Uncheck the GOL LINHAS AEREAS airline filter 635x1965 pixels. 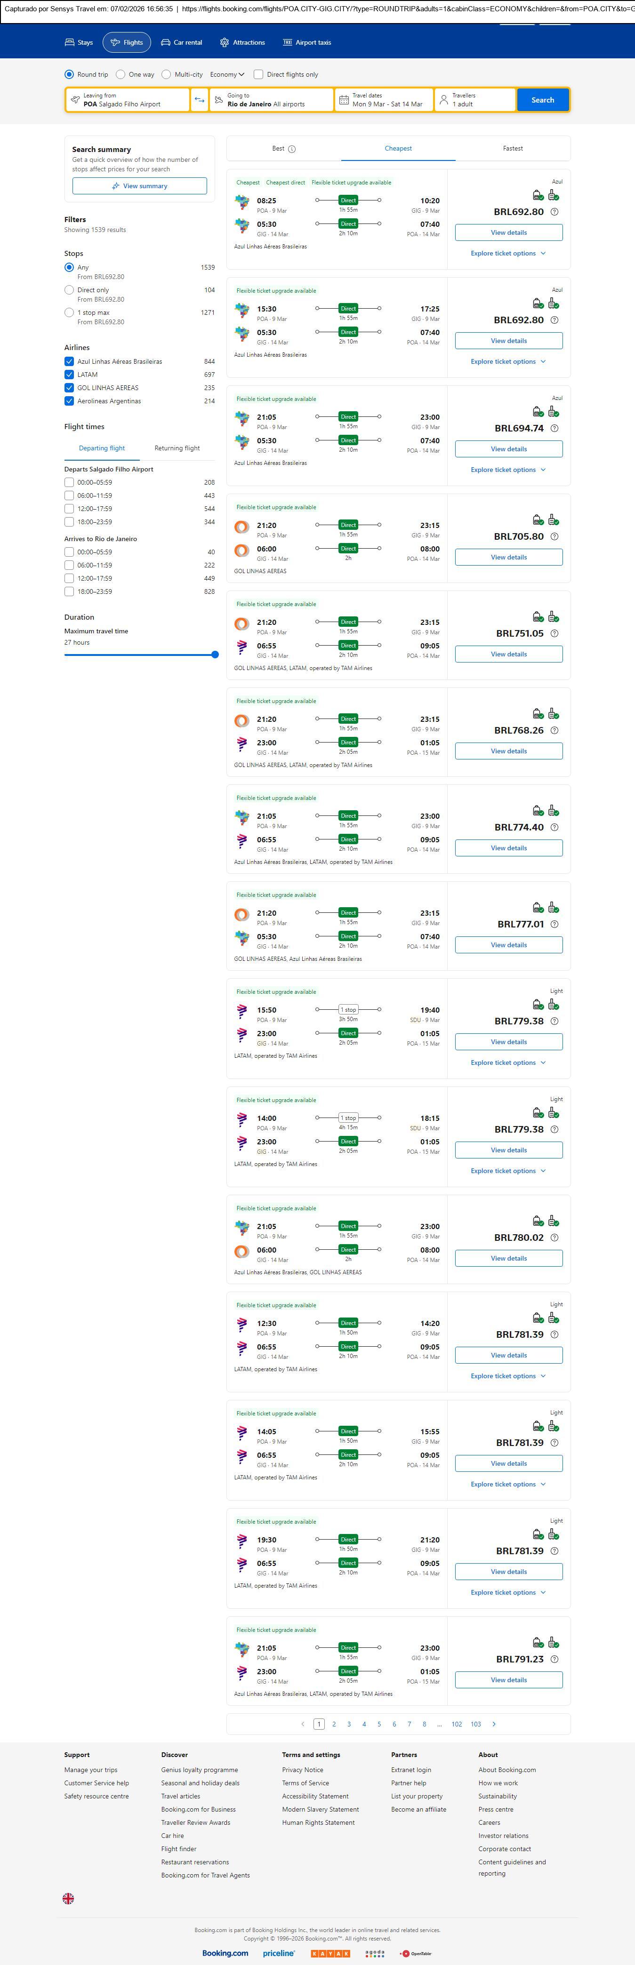70,388
